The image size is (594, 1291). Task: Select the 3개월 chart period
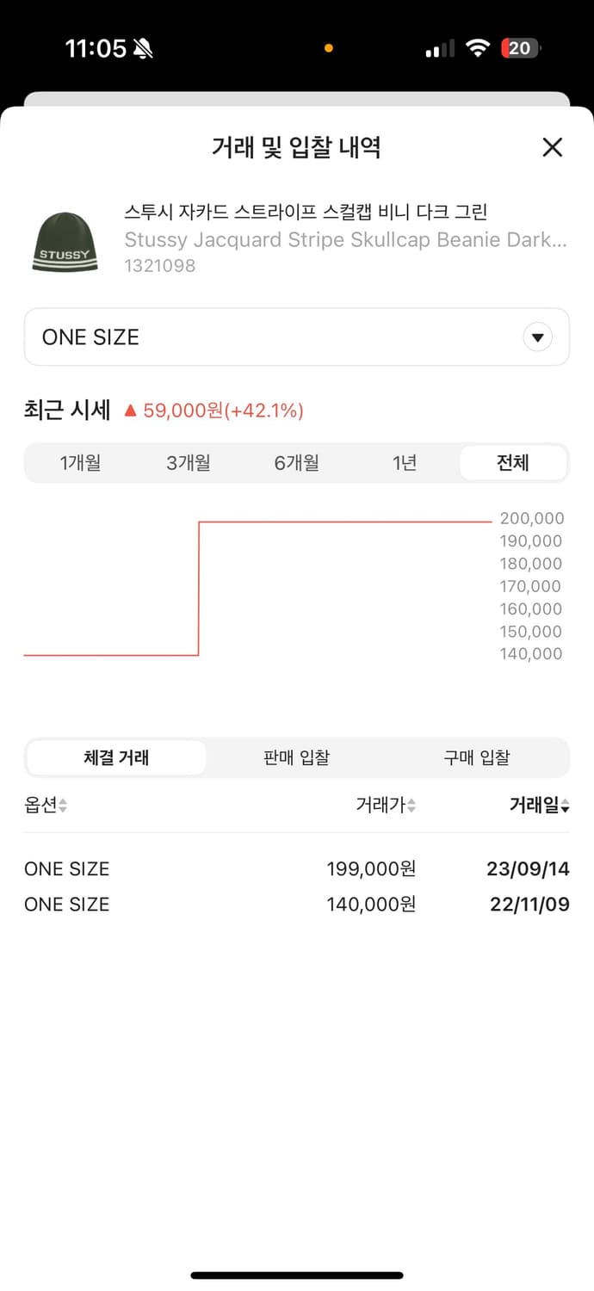189,462
